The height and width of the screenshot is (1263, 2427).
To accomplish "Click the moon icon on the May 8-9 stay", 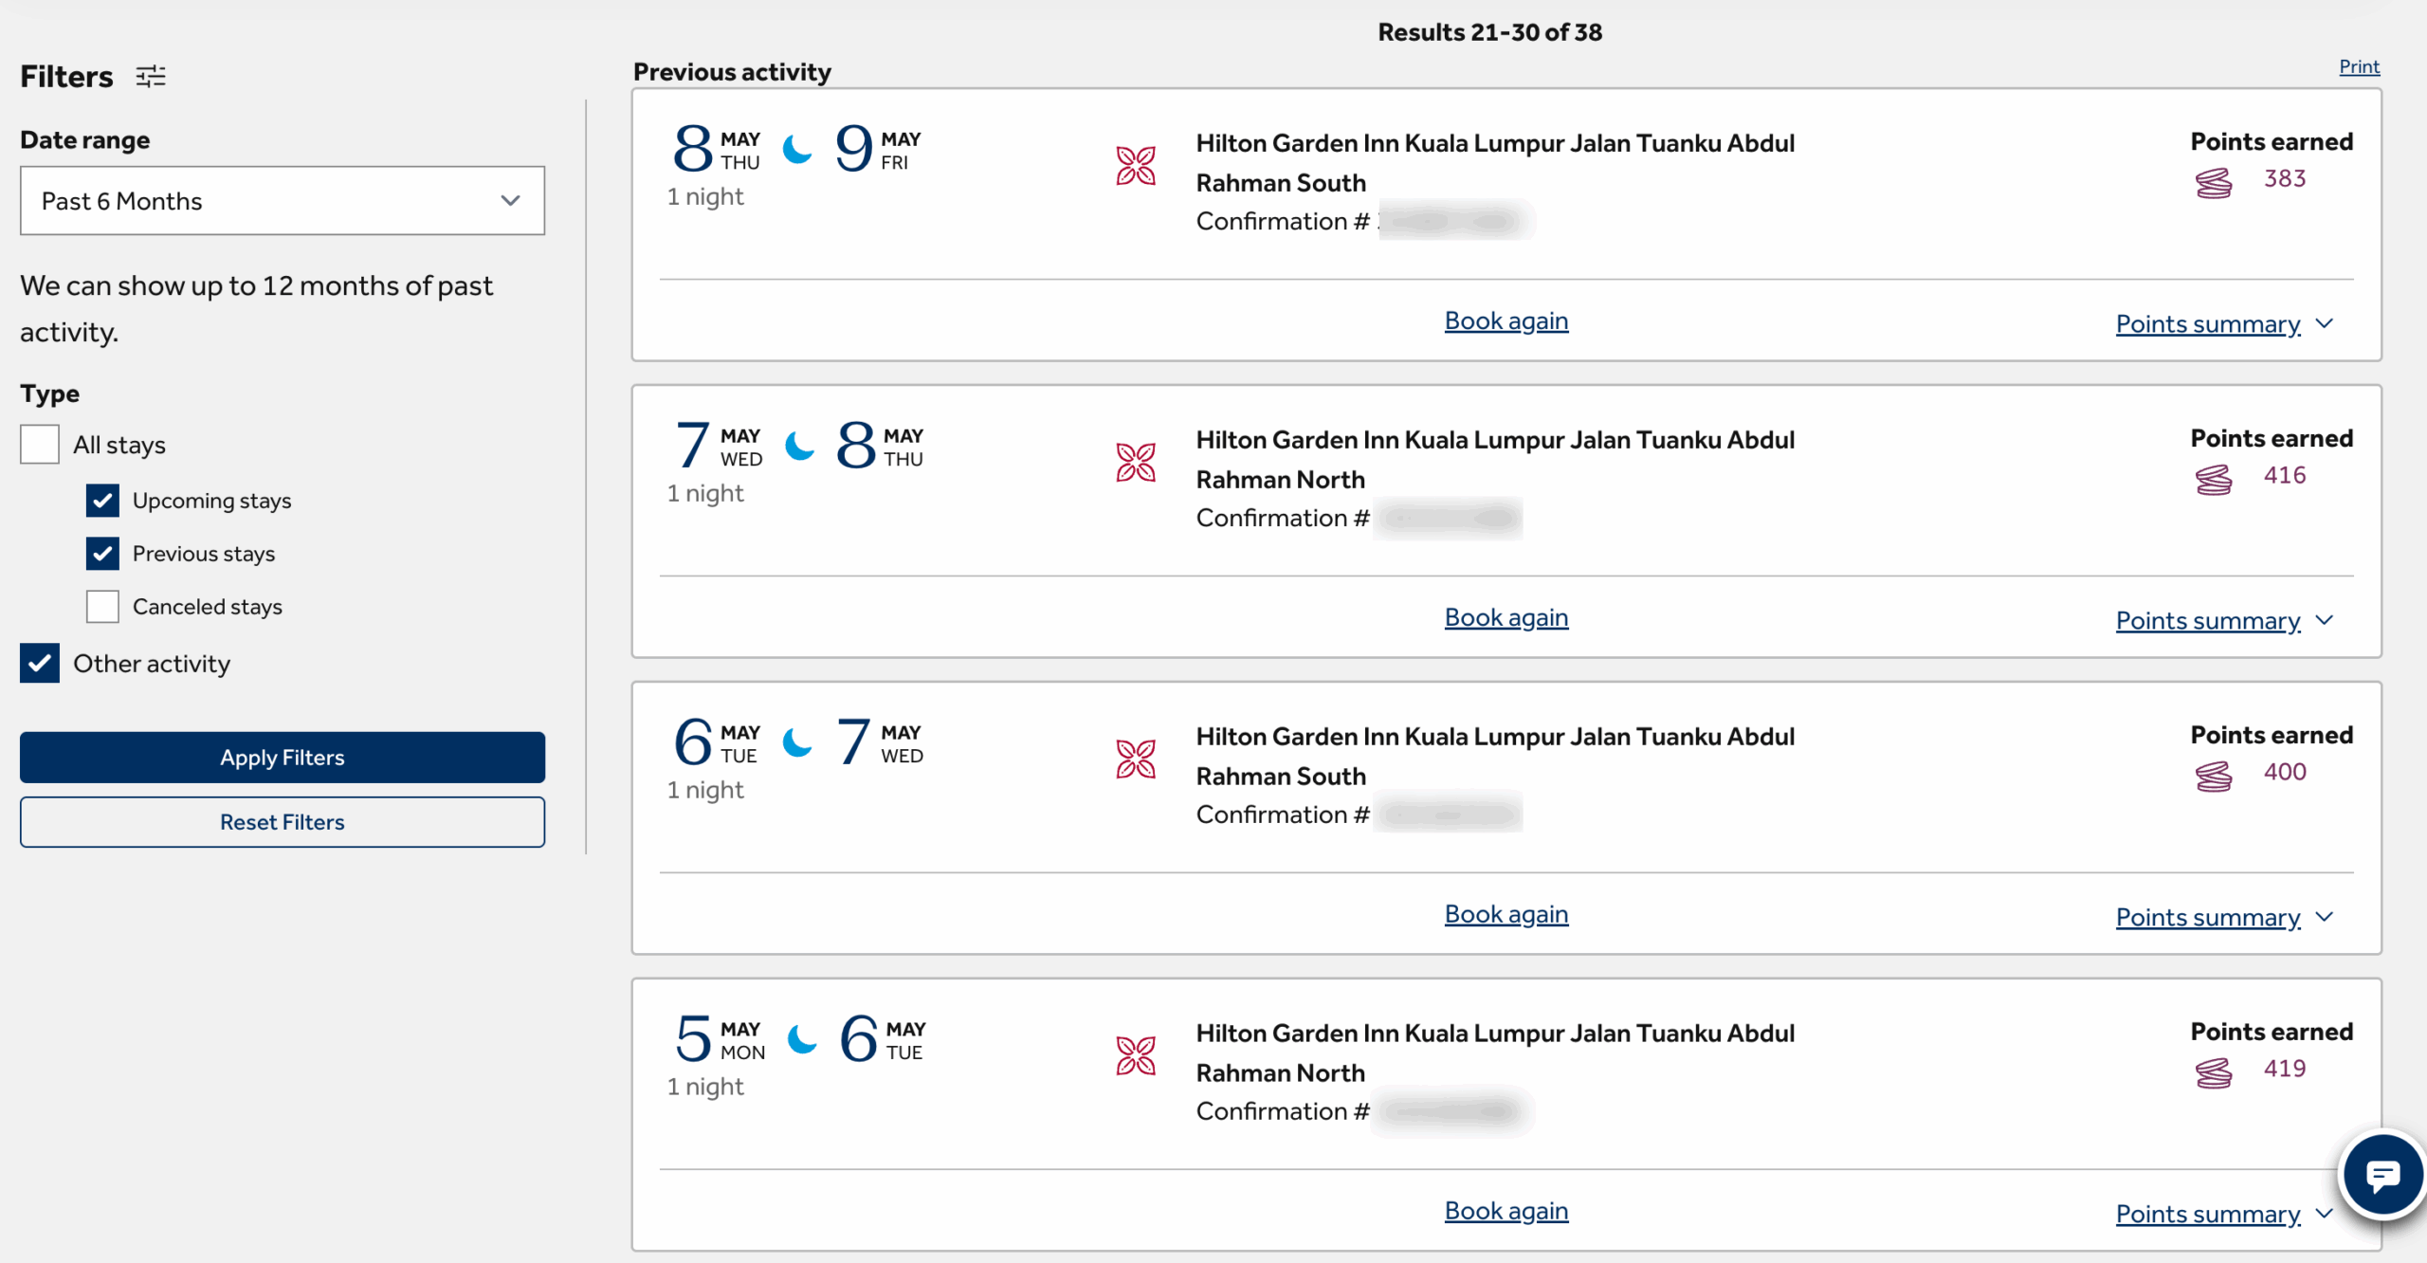I will (x=797, y=152).
